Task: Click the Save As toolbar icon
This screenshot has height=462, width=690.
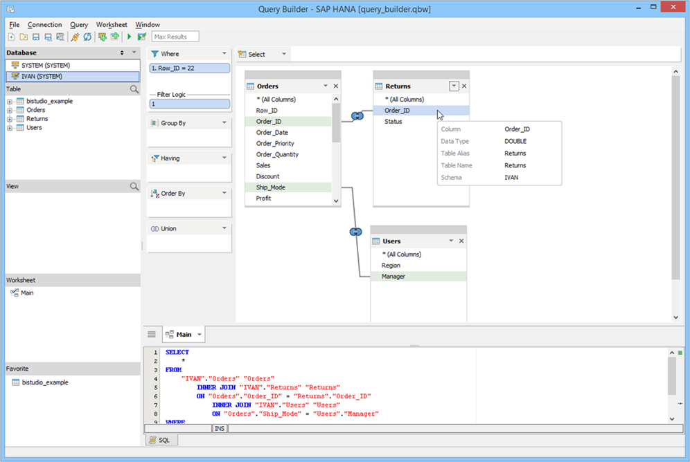Action: (48, 37)
